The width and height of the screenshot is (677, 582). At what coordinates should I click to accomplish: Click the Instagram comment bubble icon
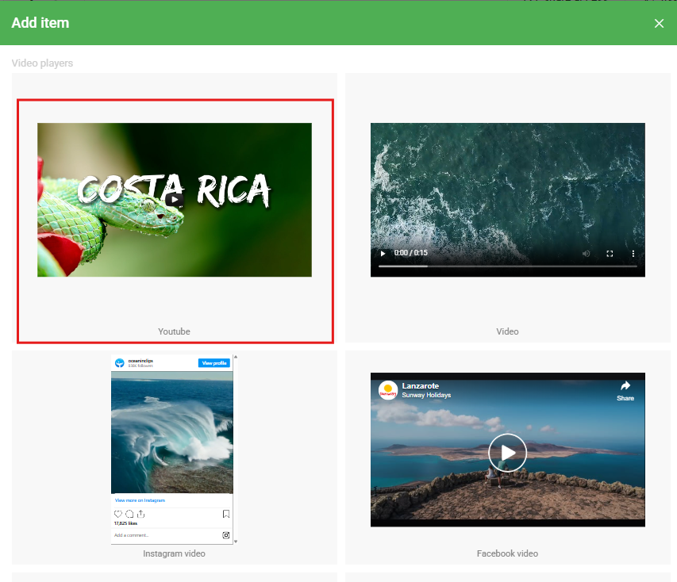coord(129,514)
